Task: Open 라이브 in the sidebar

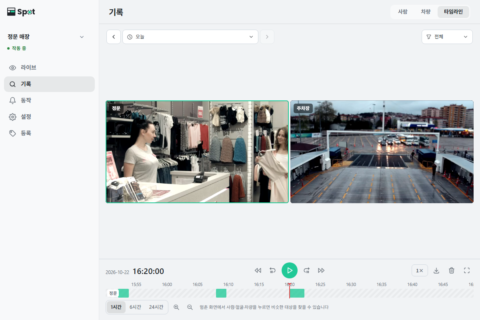Action: tap(49, 68)
